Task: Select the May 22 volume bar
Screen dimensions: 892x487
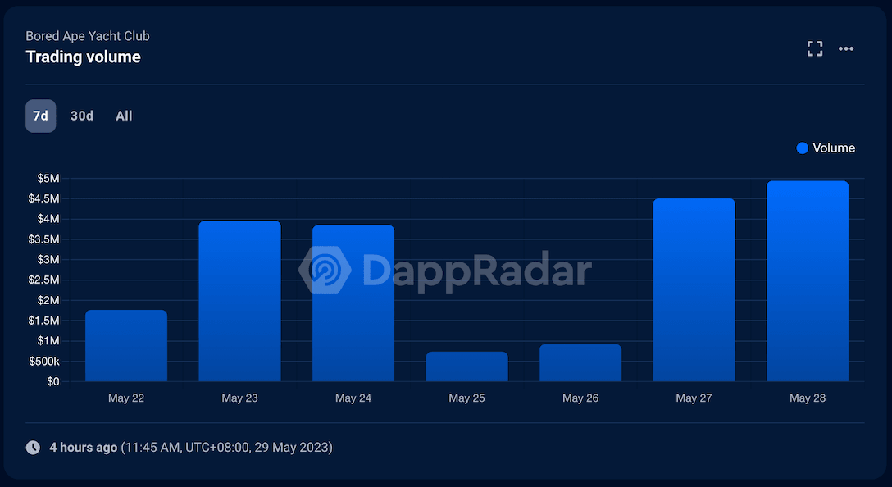Action: (x=126, y=345)
